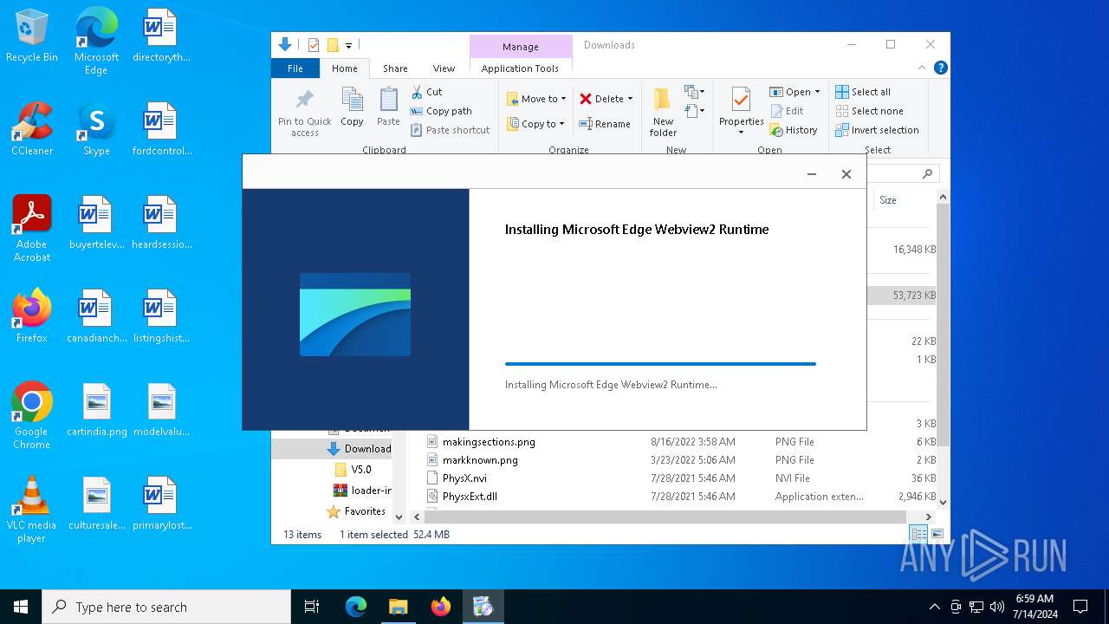Switch to the Home ribbon tab
Screen dimensions: 1109x624
(344, 68)
